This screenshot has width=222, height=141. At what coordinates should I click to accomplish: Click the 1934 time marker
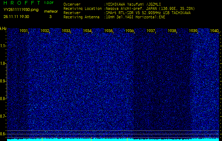click(87, 31)
